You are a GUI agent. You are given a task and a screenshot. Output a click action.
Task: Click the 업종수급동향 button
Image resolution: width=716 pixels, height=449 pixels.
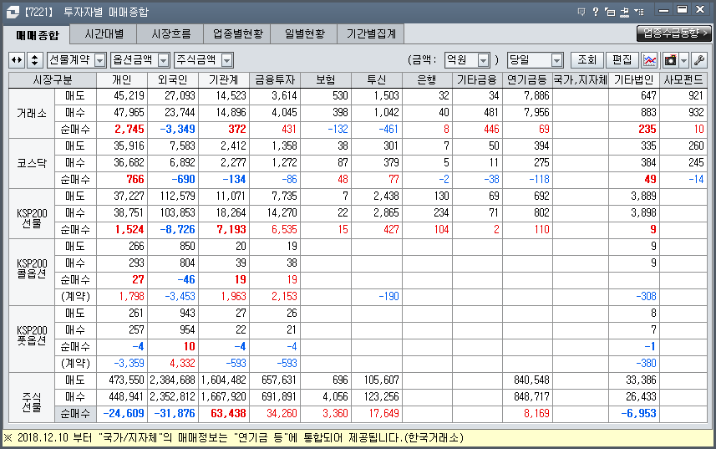(x=674, y=33)
